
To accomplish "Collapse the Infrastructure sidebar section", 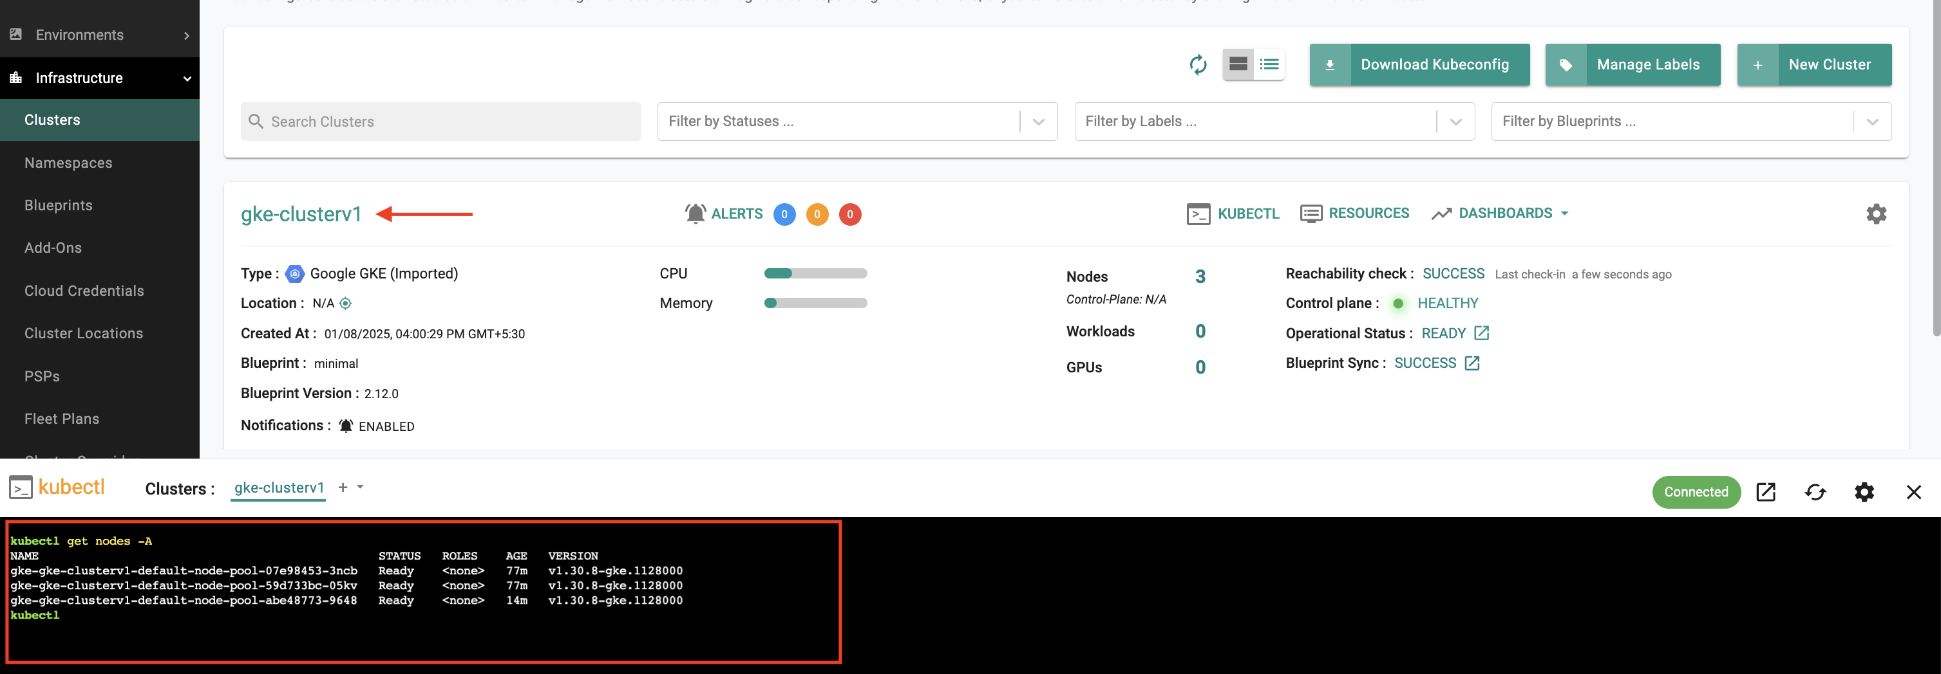I will tap(99, 77).
